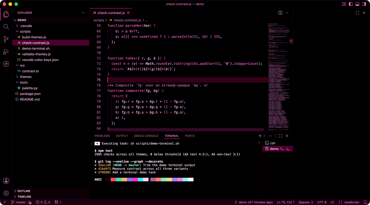Click the terminal output scrollbar
This screenshot has width=370, height=205.
[259, 142]
